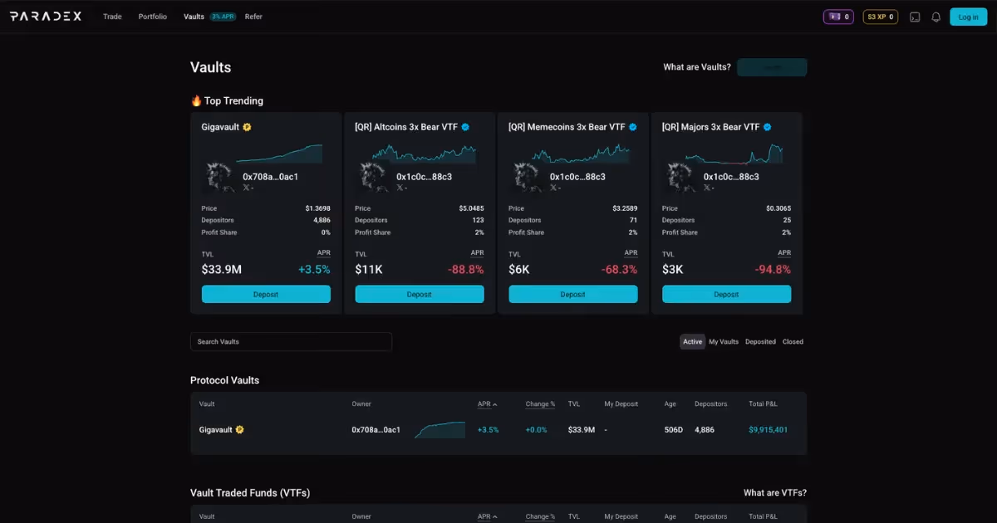The width and height of the screenshot is (997, 523).
Task: Sort VTFs table by APR
Action: tap(486, 516)
